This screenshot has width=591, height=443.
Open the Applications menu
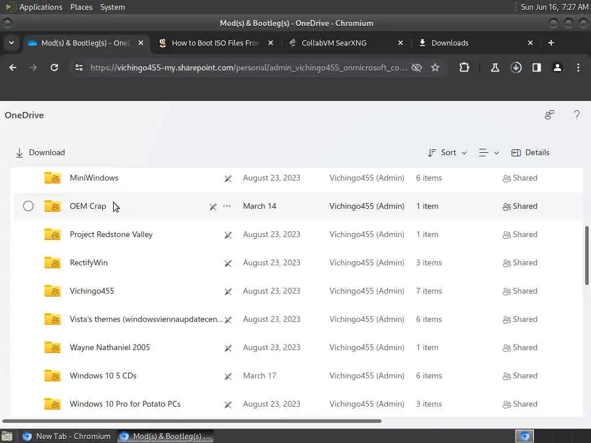(41, 7)
